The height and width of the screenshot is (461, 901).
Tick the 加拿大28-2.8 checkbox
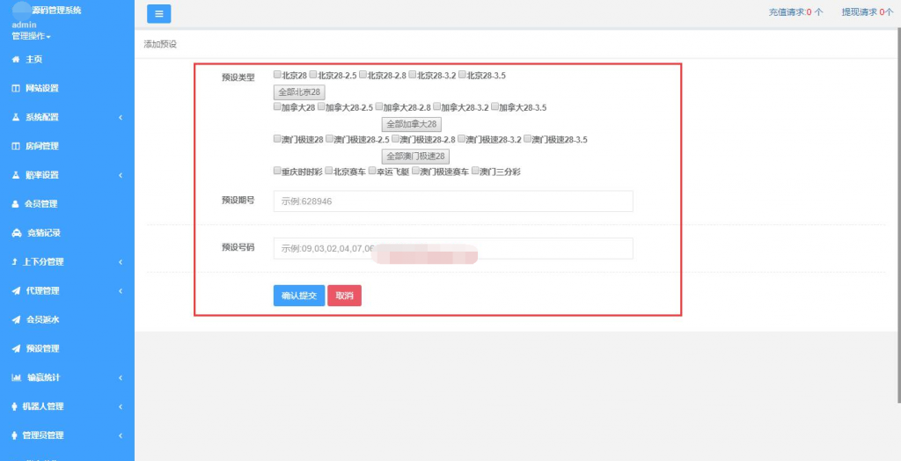(x=379, y=106)
